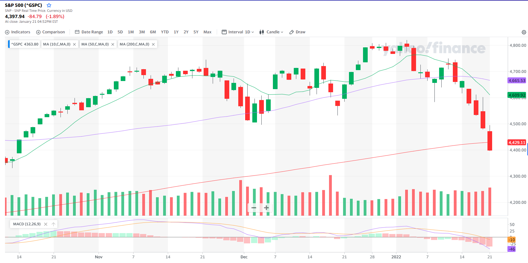Click the ^GSPC 4363.80 series label
The height and width of the screenshot is (263, 528).
coord(25,44)
